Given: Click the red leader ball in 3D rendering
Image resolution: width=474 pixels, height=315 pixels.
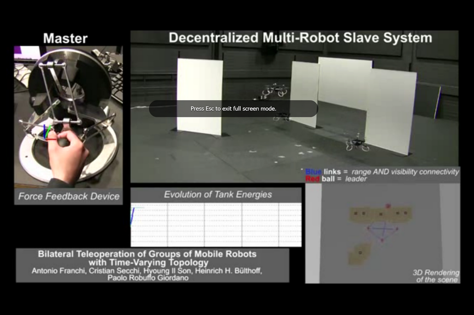Looking at the screenshot, I should pos(387,206).
